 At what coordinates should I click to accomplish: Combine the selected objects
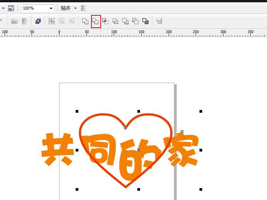[x=38, y=21]
